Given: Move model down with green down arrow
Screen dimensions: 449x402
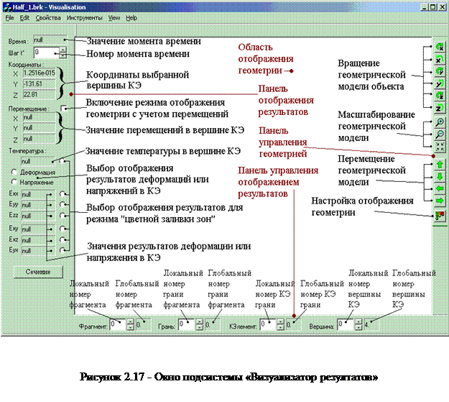Looking at the screenshot, I should coord(440,176).
